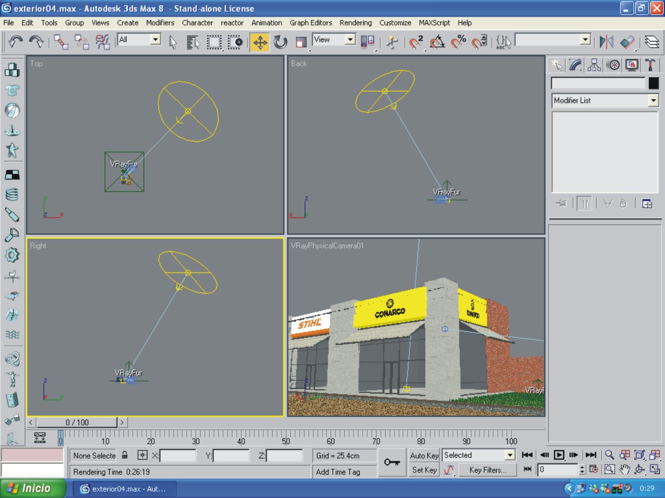Screen dimensions: 665x498
Task: Redo using the main toolbar arrow
Action: point(36,42)
